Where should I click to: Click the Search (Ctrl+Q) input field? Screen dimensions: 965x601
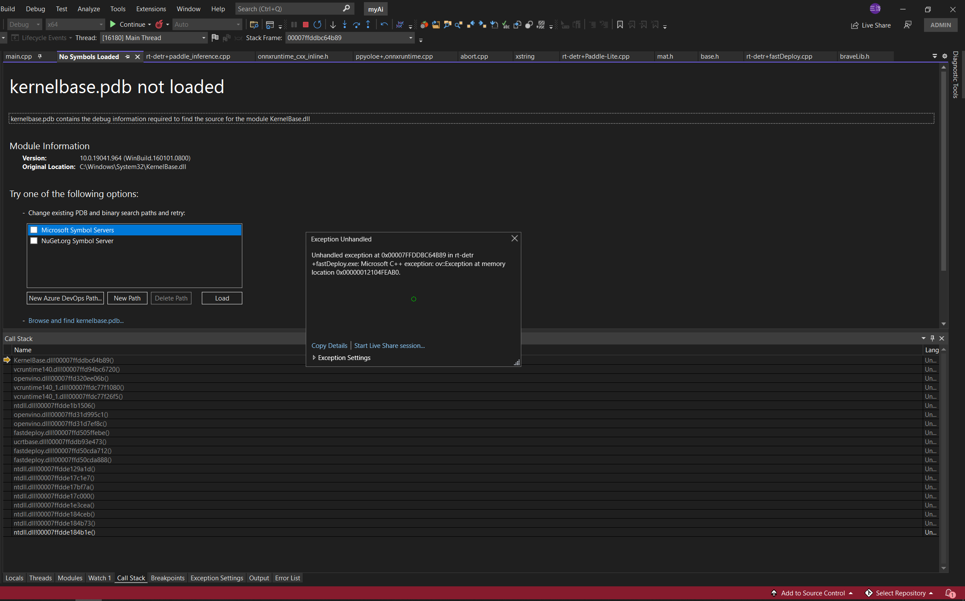(289, 9)
